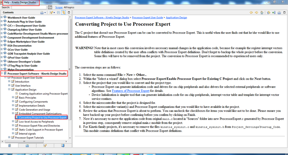Expand the Workbench User Guide node
Image resolution: width=288 pixels, height=155 pixels.
click(2, 17)
